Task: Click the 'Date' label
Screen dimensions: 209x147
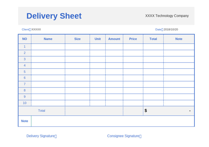Action: click(158, 30)
